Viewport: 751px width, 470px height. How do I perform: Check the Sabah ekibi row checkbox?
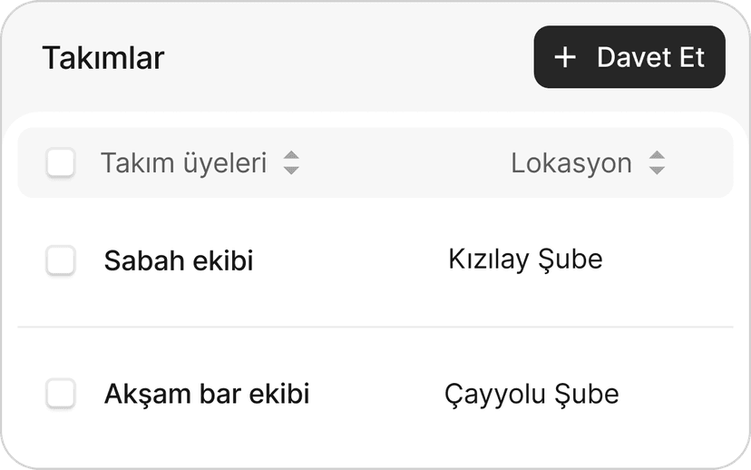coord(61,261)
